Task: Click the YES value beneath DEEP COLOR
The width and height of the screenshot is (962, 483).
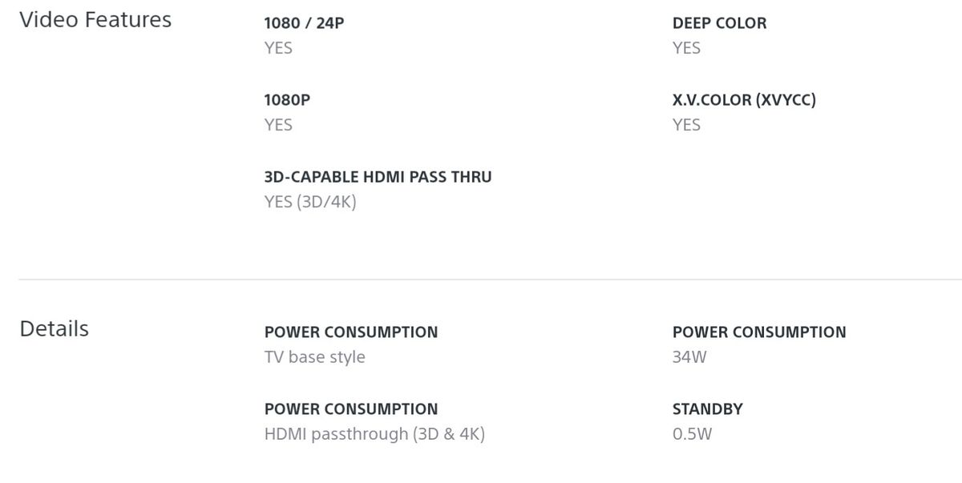Action: pyautogui.click(x=686, y=48)
